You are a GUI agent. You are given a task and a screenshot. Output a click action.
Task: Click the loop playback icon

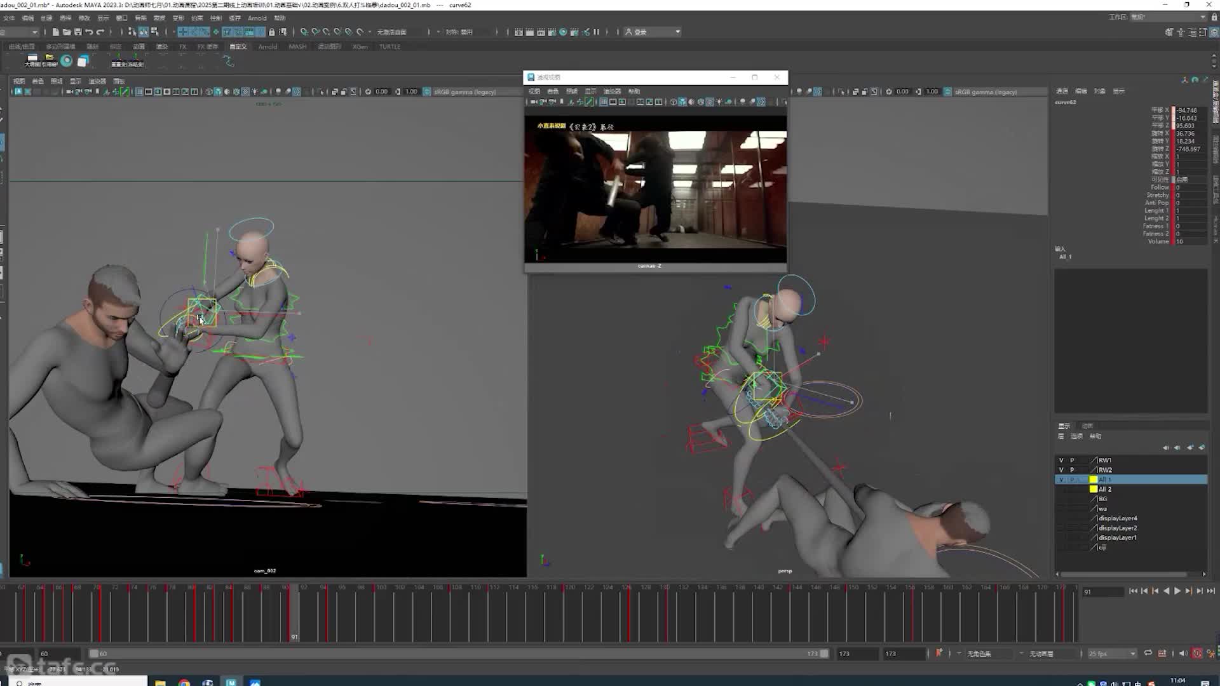pyautogui.click(x=1148, y=653)
